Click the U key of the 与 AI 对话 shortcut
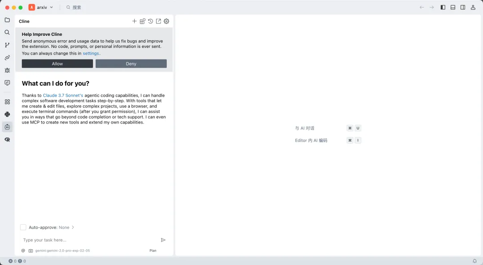 [358, 128]
